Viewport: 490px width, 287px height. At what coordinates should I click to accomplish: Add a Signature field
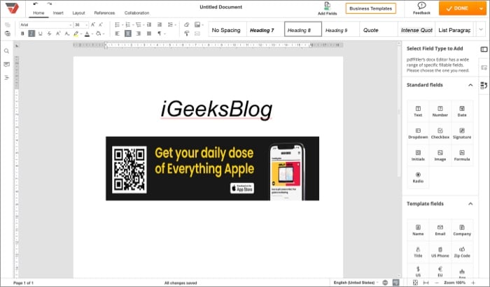pos(462,133)
